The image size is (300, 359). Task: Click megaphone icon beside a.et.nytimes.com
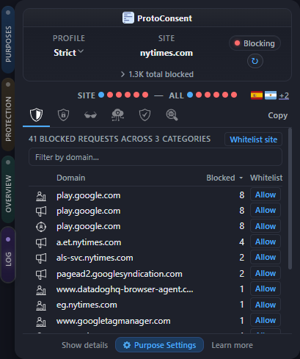41,242
